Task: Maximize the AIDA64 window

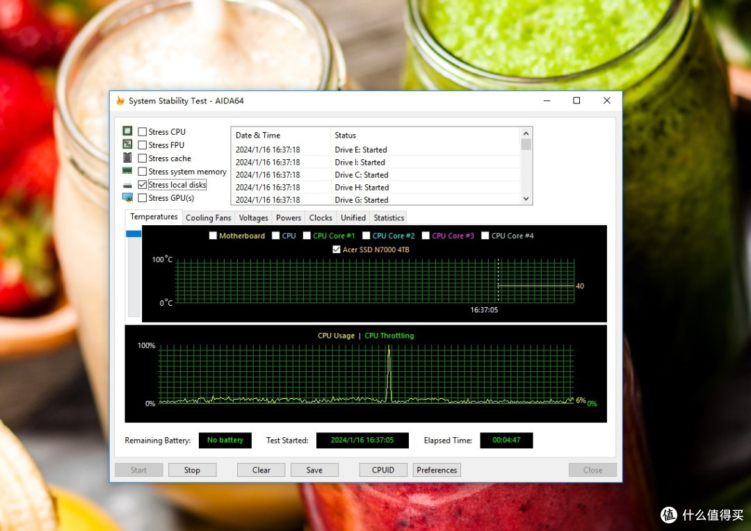Action: point(576,101)
